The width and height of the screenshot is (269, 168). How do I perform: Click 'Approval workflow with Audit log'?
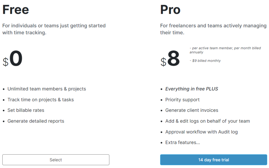(x=201, y=132)
